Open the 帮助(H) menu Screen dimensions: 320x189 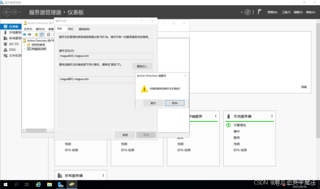pyautogui.click(x=310, y=12)
